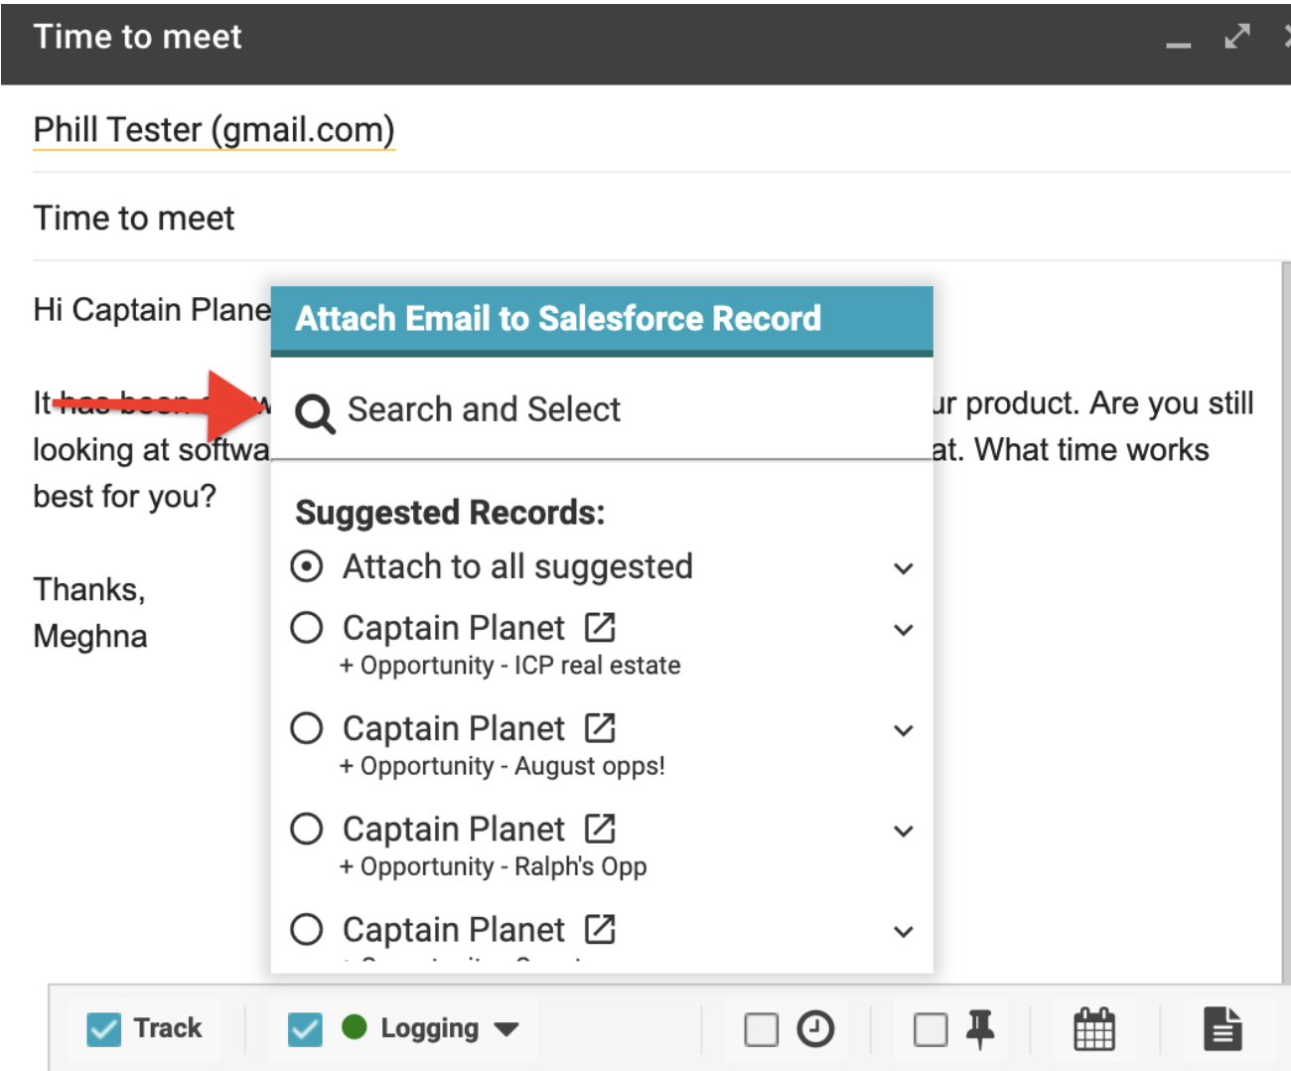Viewport: 1291px width, 1071px height.
Task: Click '+ Opportunity - Ralph's Opp' text
Action: [493, 866]
